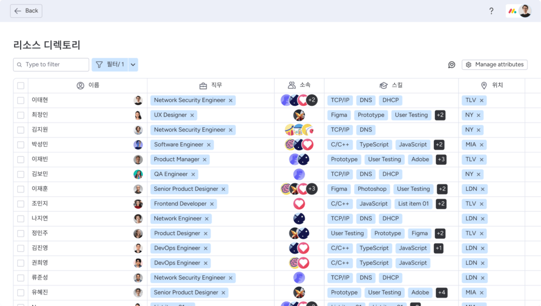541x306 pixels.
Task: Open Manage attributes
Action: (495, 64)
